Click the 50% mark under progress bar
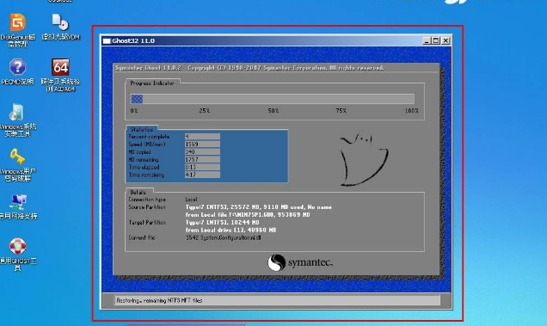Screen dimensions: 547x326 coord(273,111)
